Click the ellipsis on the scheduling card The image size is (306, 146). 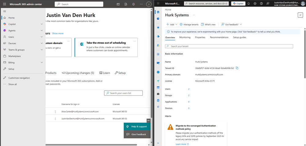point(134,41)
